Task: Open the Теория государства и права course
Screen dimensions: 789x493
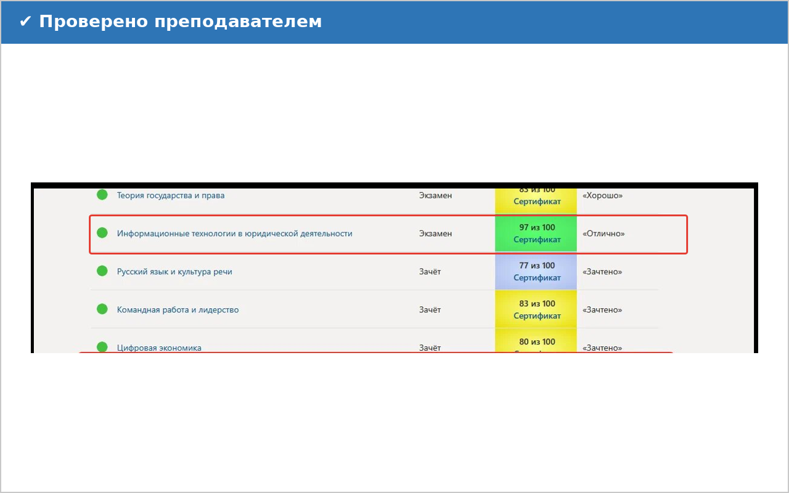Action: 171,195
